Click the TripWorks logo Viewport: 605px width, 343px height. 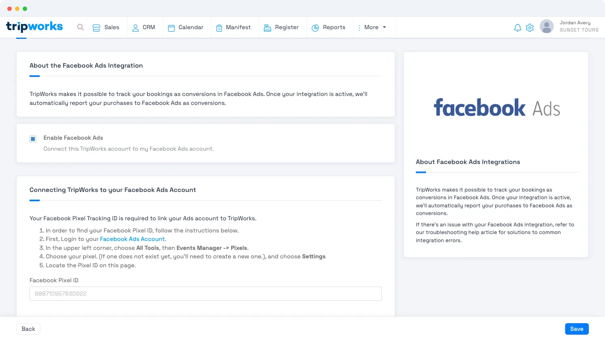tap(34, 27)
